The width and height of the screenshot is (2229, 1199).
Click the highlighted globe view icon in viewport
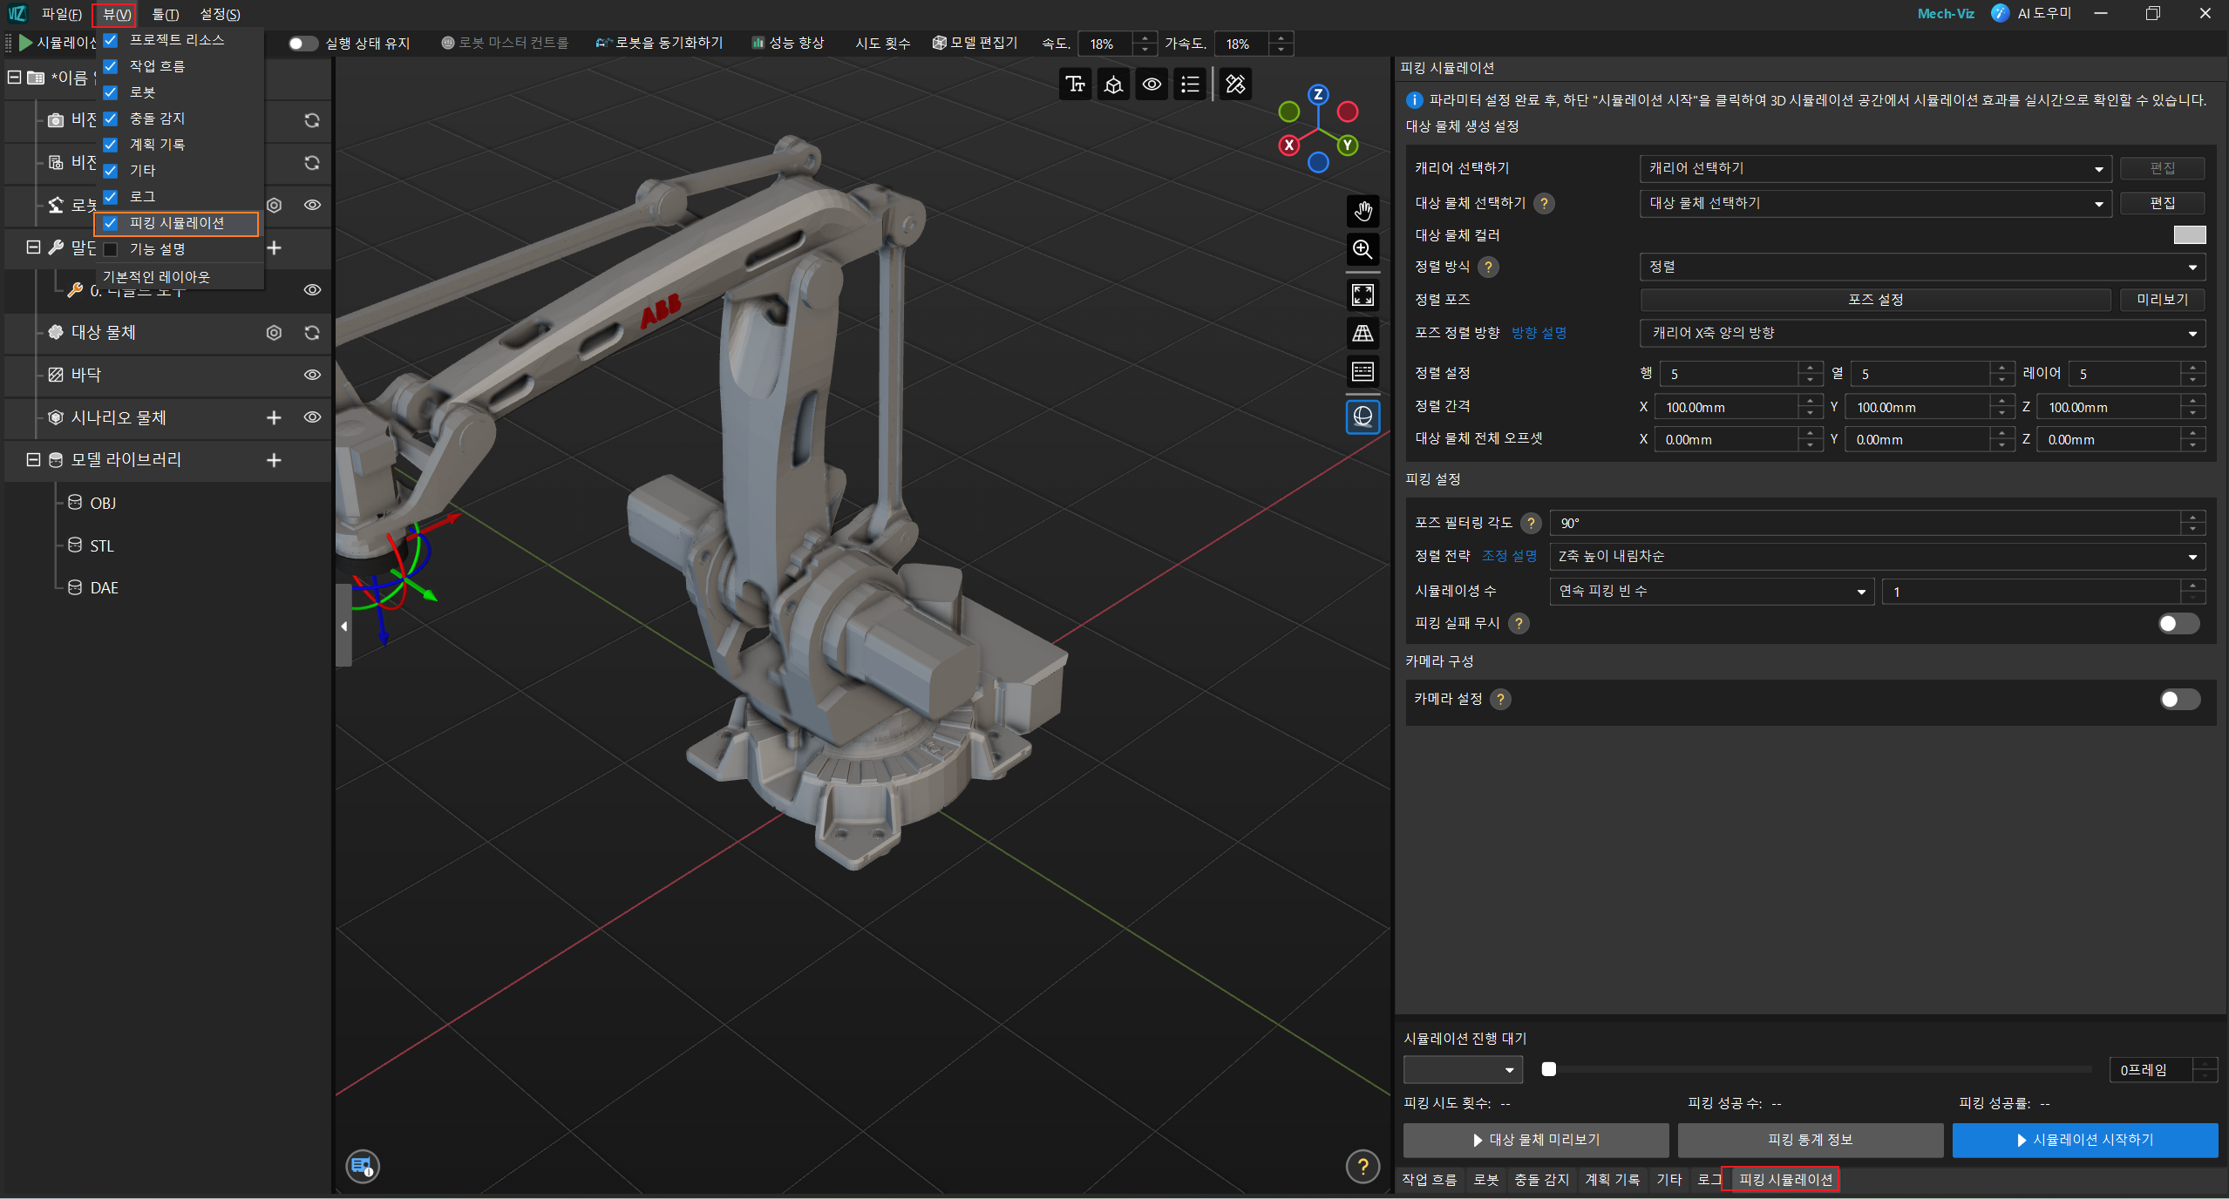pyautogui.click(x=1363, y=417)
